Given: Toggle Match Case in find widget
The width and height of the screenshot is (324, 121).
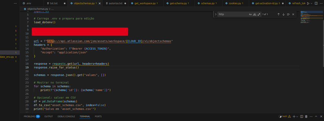Looking at the screenshot, I should tap(250, 14).
